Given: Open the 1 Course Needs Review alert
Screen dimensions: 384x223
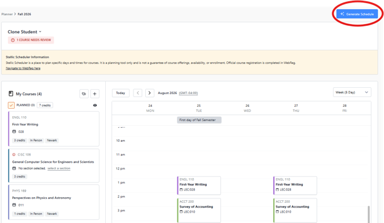Looking at the screenshot, I should pyautogui.click(x=31, y=40).
